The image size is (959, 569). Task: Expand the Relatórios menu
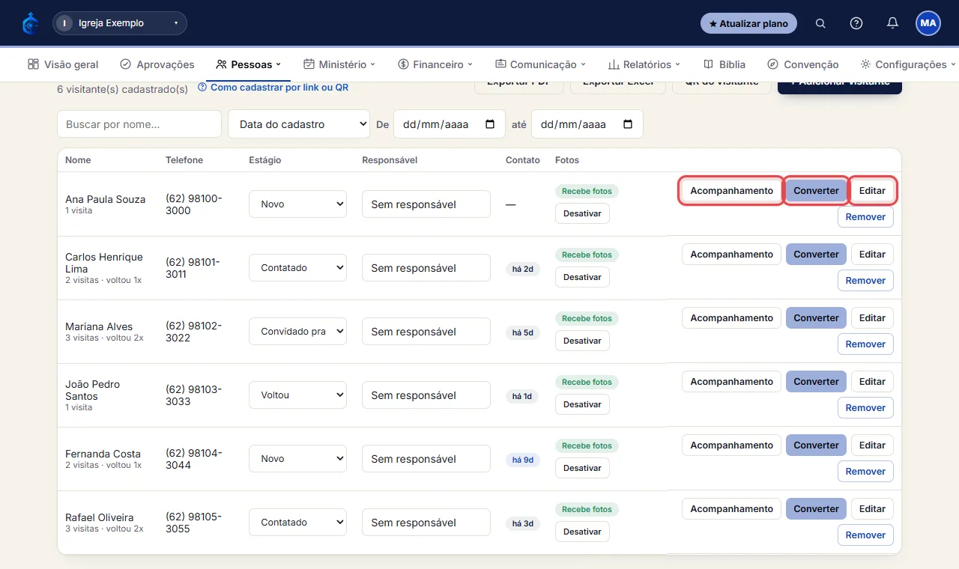click(644, 64)
